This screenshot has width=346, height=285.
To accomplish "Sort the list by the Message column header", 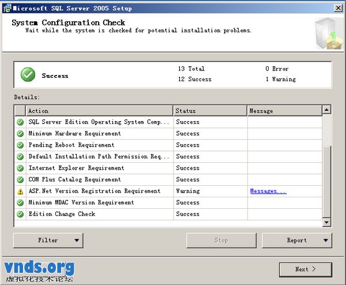I will point(284,111).
